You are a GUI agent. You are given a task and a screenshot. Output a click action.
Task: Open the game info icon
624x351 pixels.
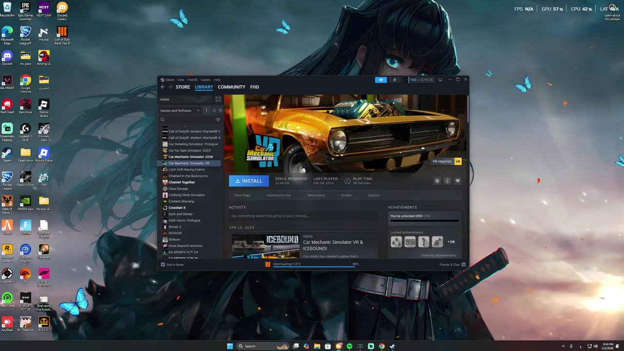point(447,181)
